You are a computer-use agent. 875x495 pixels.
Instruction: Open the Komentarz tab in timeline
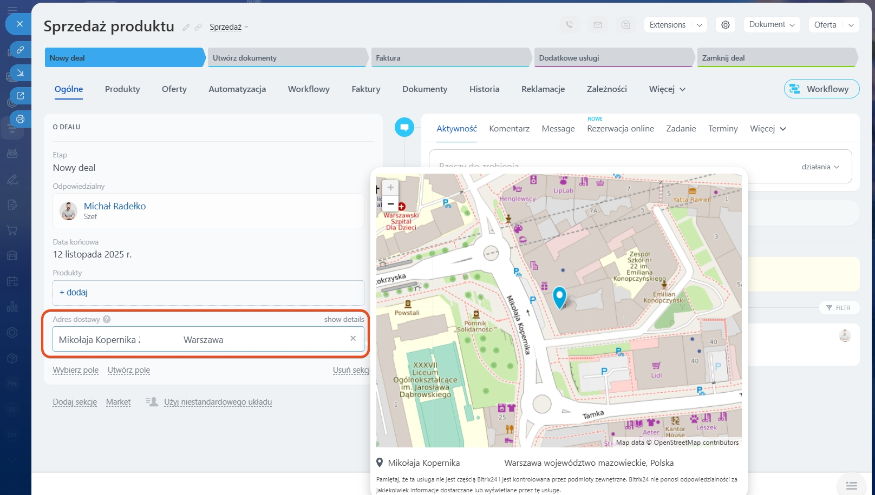tap(509, 129)
